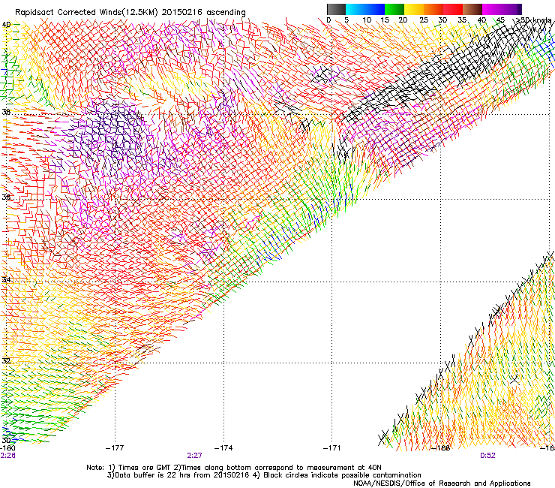Click the magenta-purple 40-50 knots legend segment
The height and width of the screenshot is (488, 555).
coord(502,9)
